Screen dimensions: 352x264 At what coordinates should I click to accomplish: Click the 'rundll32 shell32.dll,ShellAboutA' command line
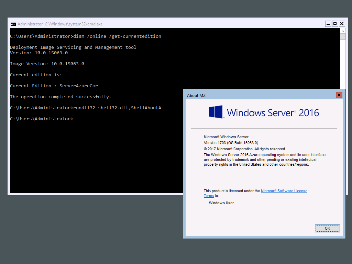tap(86, 108)
